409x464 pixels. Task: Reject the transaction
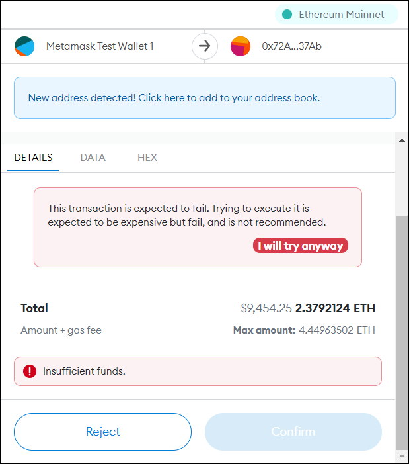[102, 432]
